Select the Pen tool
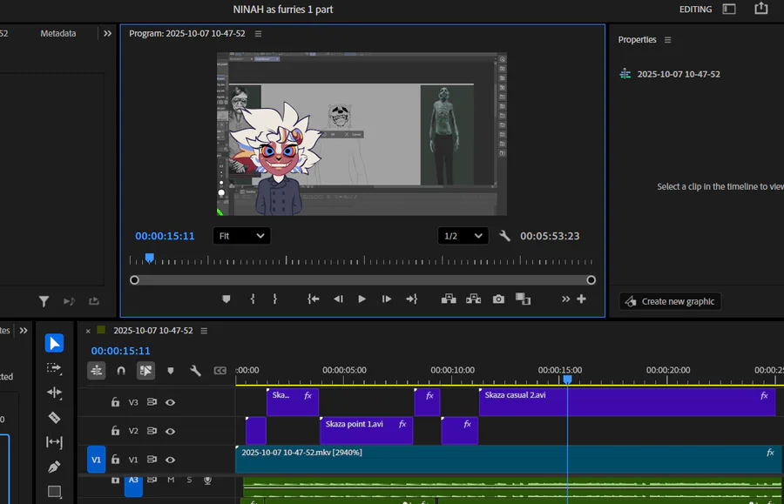The image size is (784, 504). pyautogui.click(x=54, y=467)
